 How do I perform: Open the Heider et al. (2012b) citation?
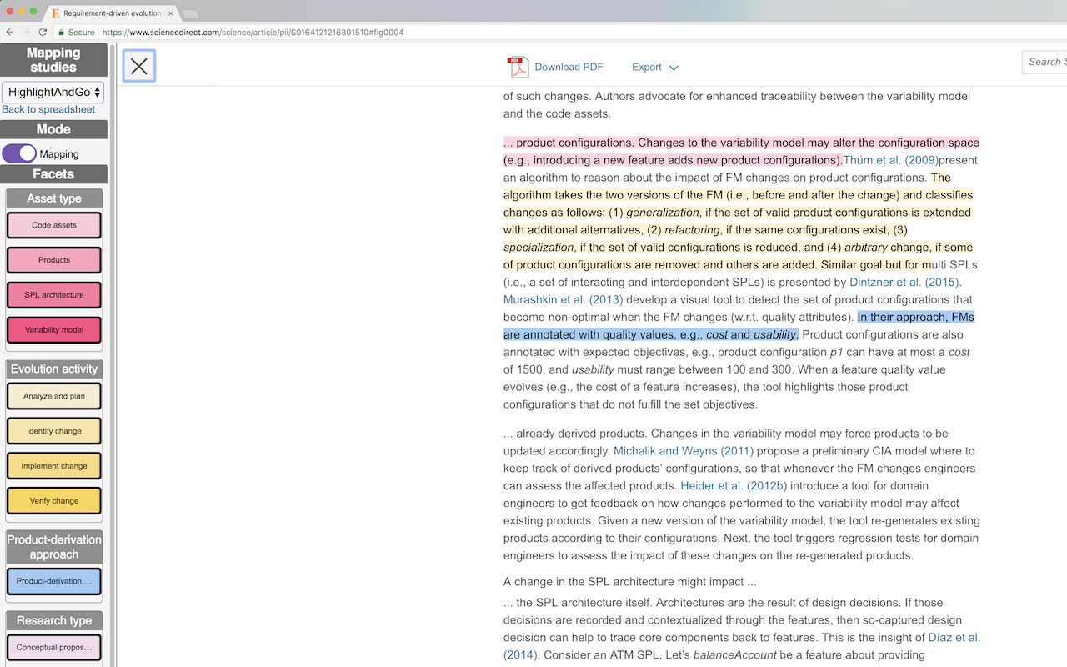pyautogui.click(x=734, y=486)
